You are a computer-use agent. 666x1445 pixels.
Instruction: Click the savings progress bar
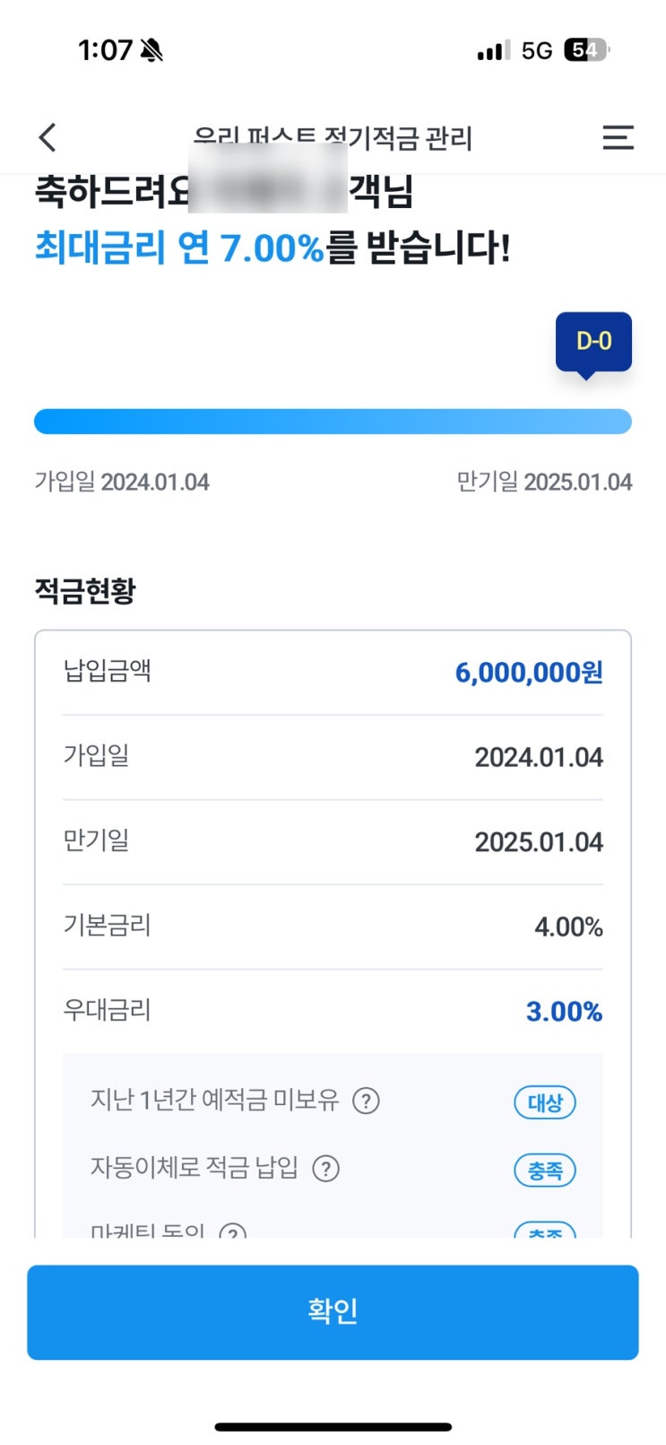(x=333, y=422)
